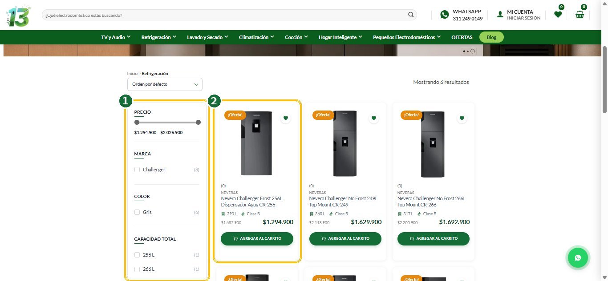Viewport: 608px width, 281px height.
Task: Expand the Hogar Inteligente menu
Action: 340,37
